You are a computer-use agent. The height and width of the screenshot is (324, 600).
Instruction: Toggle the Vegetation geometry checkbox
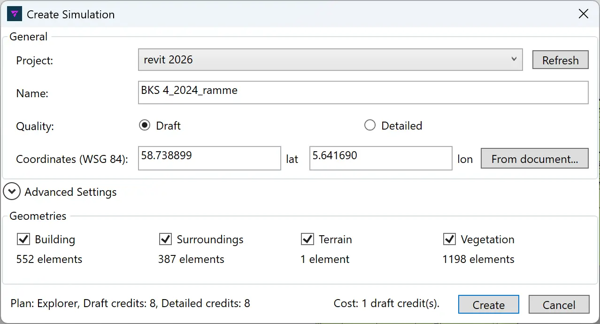coord(449,239)
